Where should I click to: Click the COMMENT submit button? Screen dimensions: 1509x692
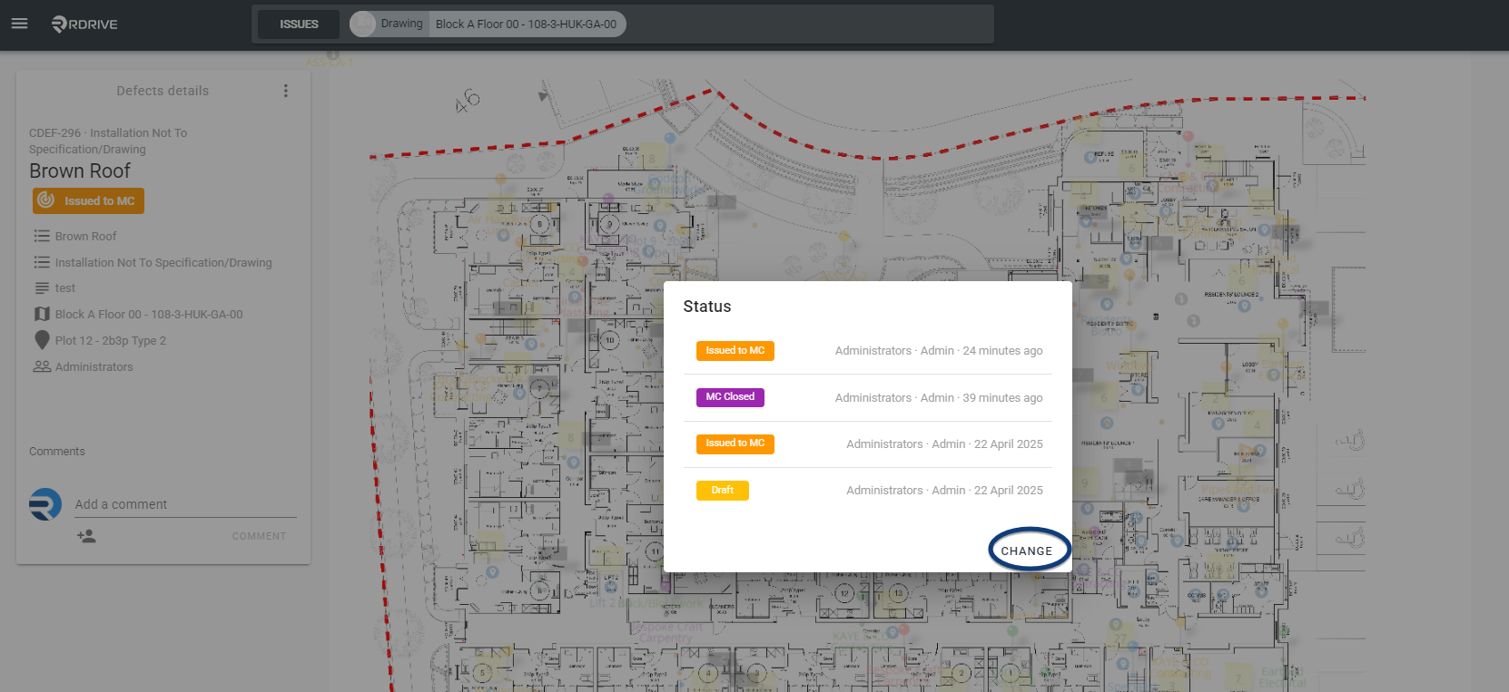tap(259, 536)
